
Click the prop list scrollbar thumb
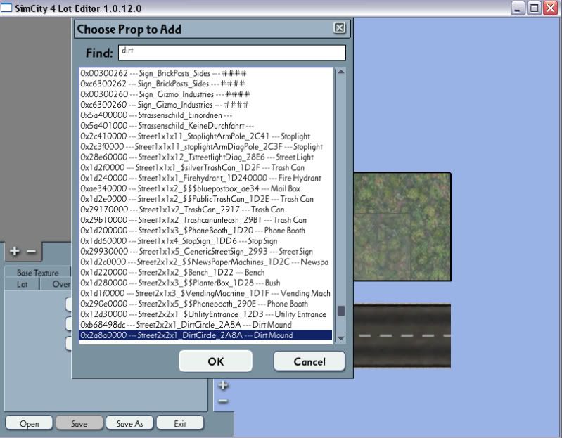pos(341,311)
